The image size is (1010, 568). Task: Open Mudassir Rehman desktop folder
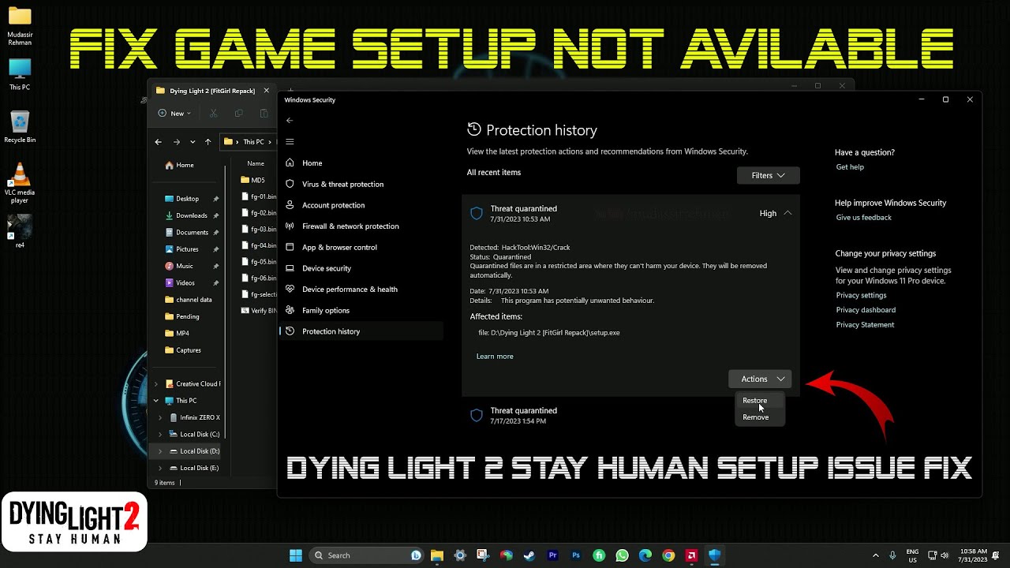click(x=20, y=25)
